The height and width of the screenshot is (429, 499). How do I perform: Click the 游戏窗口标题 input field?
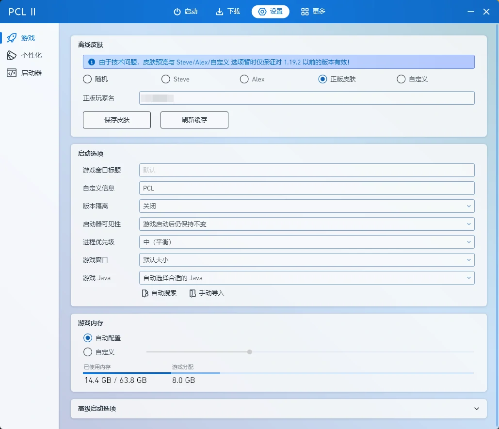pos(306,170)
